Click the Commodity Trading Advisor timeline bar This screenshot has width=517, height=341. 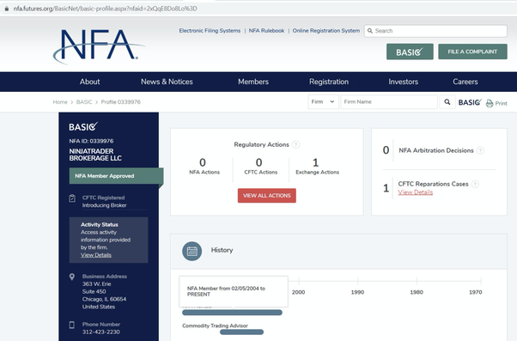pyautogui.click(x=241, y=332)
